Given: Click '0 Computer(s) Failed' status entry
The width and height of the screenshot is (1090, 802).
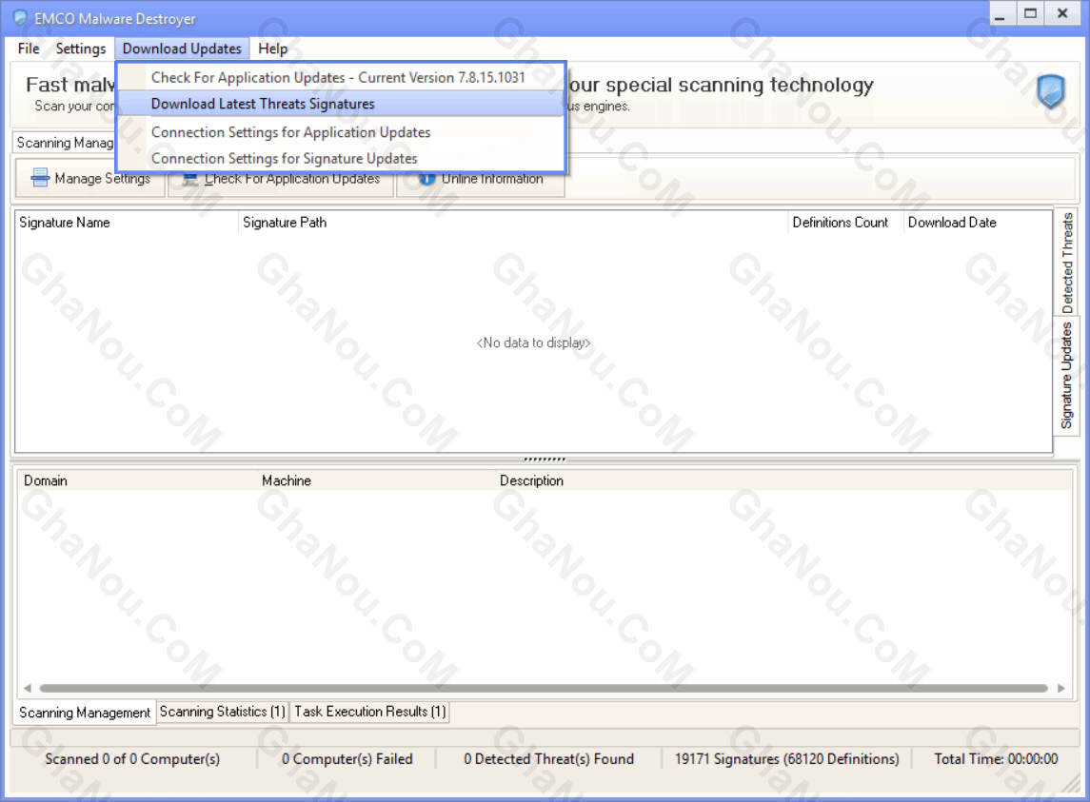Looking at the screenshot, I should (x=347, y=759).
